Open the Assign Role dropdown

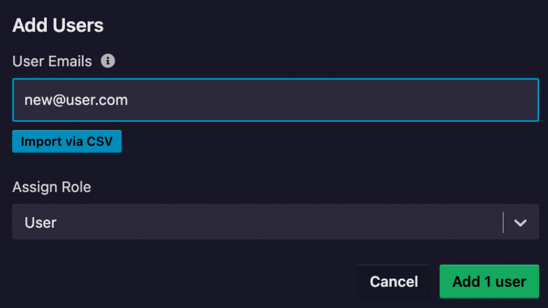(x=275, y=222)
